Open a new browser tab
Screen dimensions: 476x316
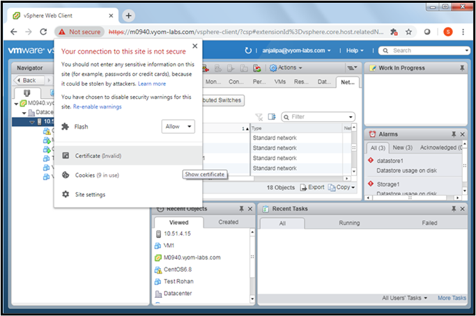point(129,15)
